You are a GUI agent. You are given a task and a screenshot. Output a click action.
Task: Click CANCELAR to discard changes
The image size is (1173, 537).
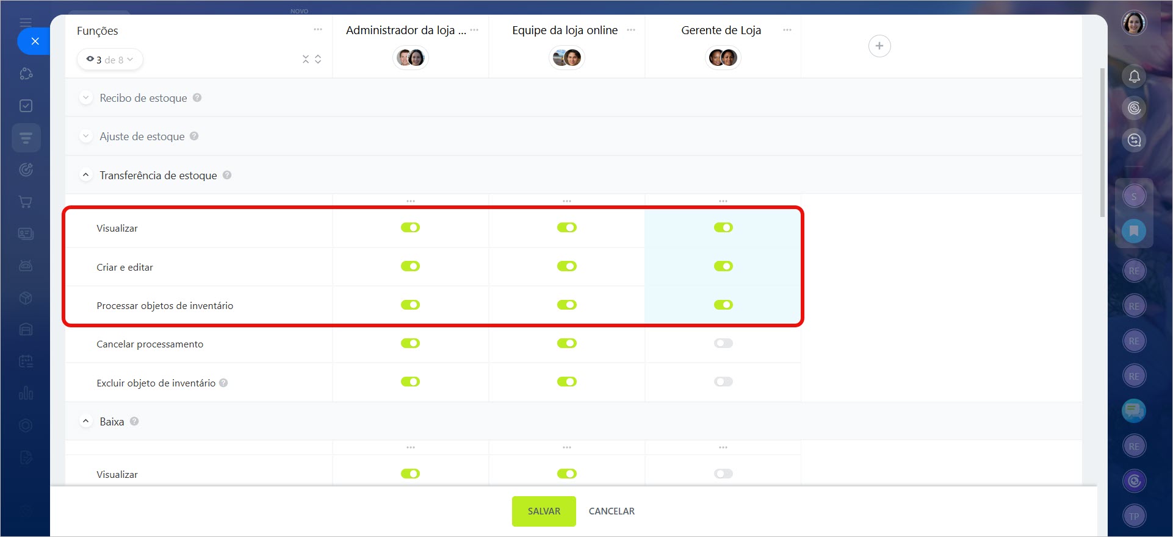(x=612, y=511)
